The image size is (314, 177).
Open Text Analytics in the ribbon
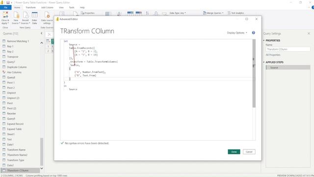tap(235, 13)
